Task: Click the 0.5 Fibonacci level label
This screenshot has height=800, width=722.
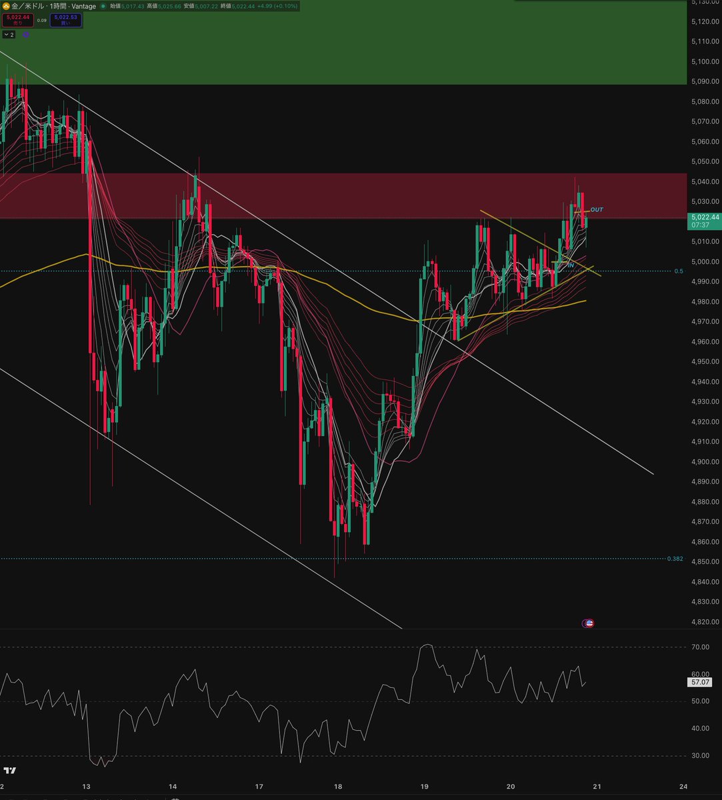Action: tap(679, 271)
